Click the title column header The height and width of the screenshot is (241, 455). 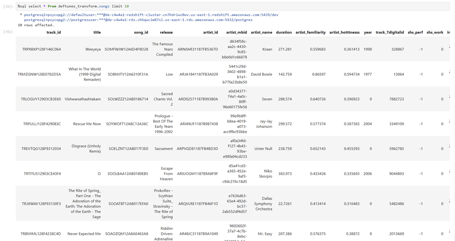pyautogui.click(x=97, y=33)
